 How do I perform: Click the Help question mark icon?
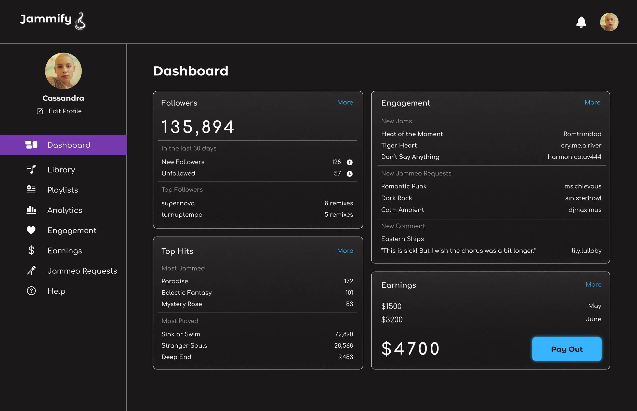pyautogui.click(x=31, y=291)
